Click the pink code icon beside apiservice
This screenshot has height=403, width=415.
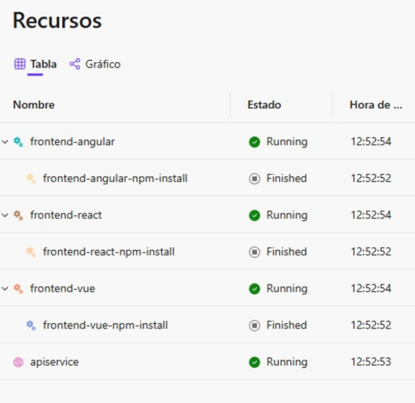click(x=18, y=362)
